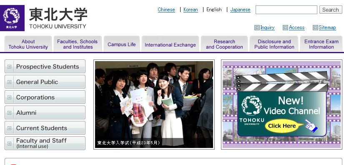Go to Prospective Students section
The image size is (344, 165).
coord(45,66)
